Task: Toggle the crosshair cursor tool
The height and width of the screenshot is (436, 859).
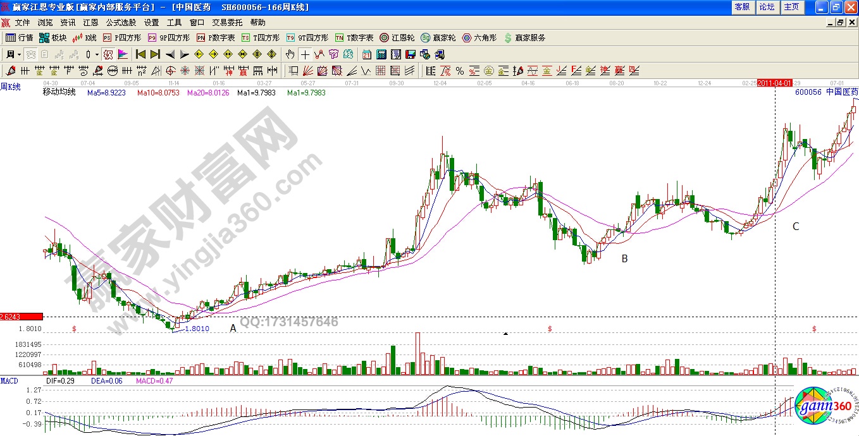Action: tap(306, 54)
